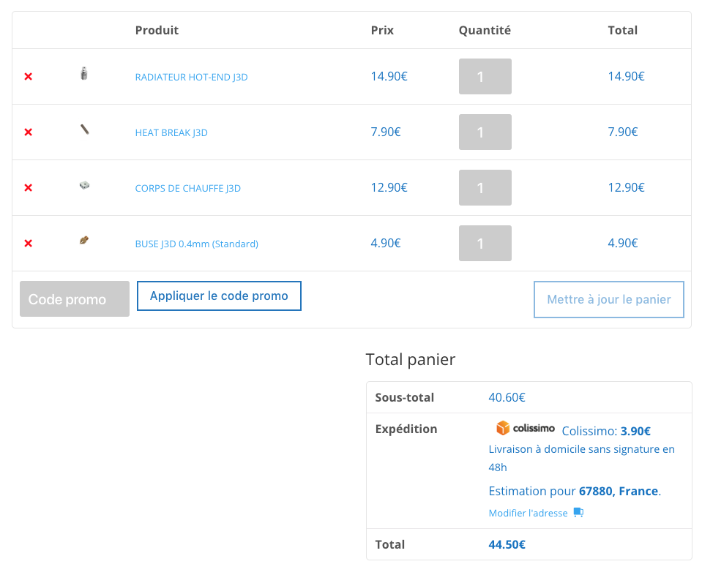Viewport: 702px width, 575px height.
Task: Open the heat break product thumbnail
Action: tap(84, 129)
